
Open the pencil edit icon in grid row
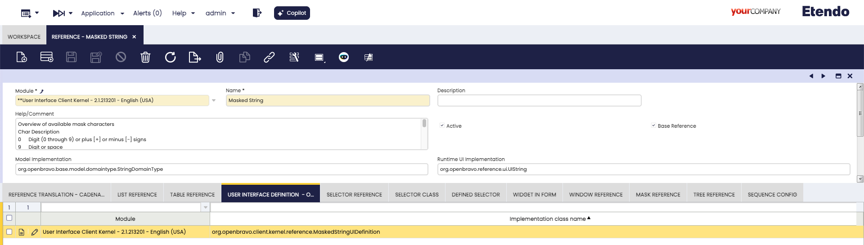34,232
